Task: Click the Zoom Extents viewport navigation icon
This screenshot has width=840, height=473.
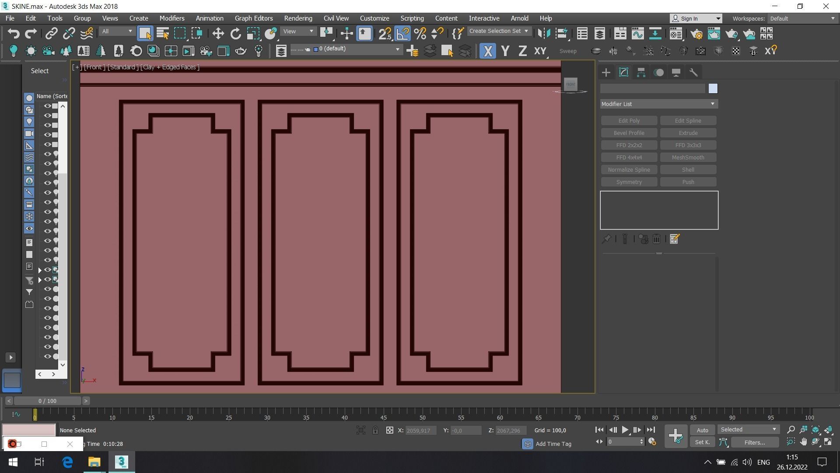Action: pos(815,430)
